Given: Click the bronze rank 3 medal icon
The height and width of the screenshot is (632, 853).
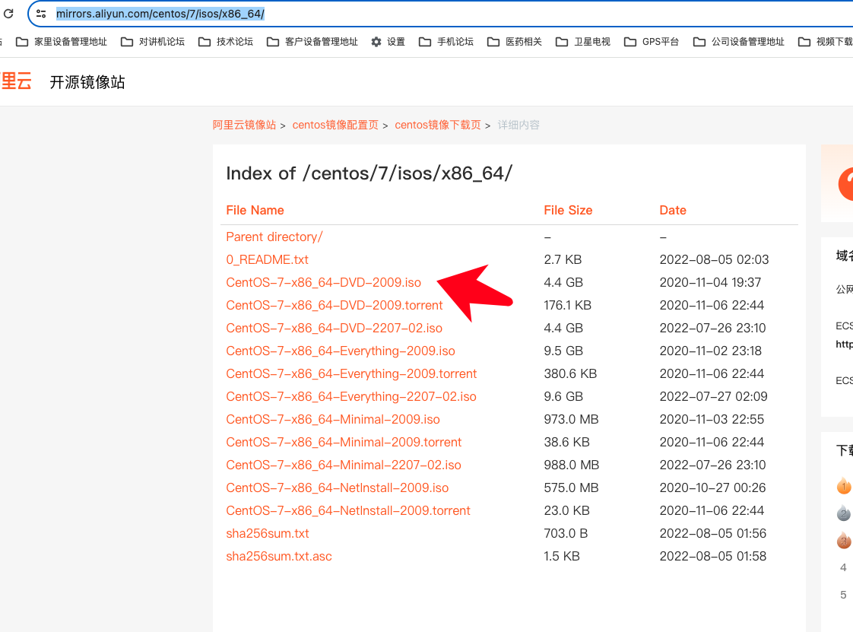Looking at the screenshot, I should (x=843, y=540).
